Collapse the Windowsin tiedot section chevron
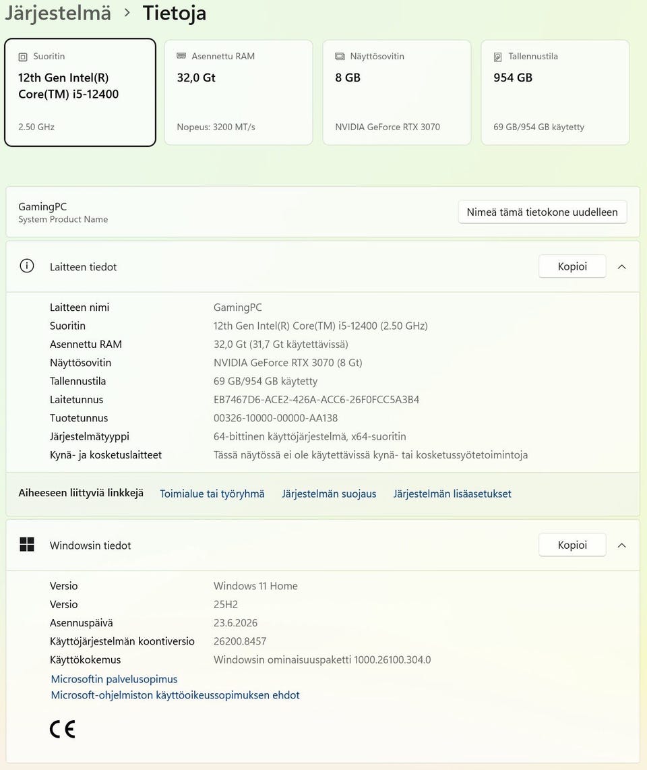This screenshot has width=647, height=770. pos(622,545)
